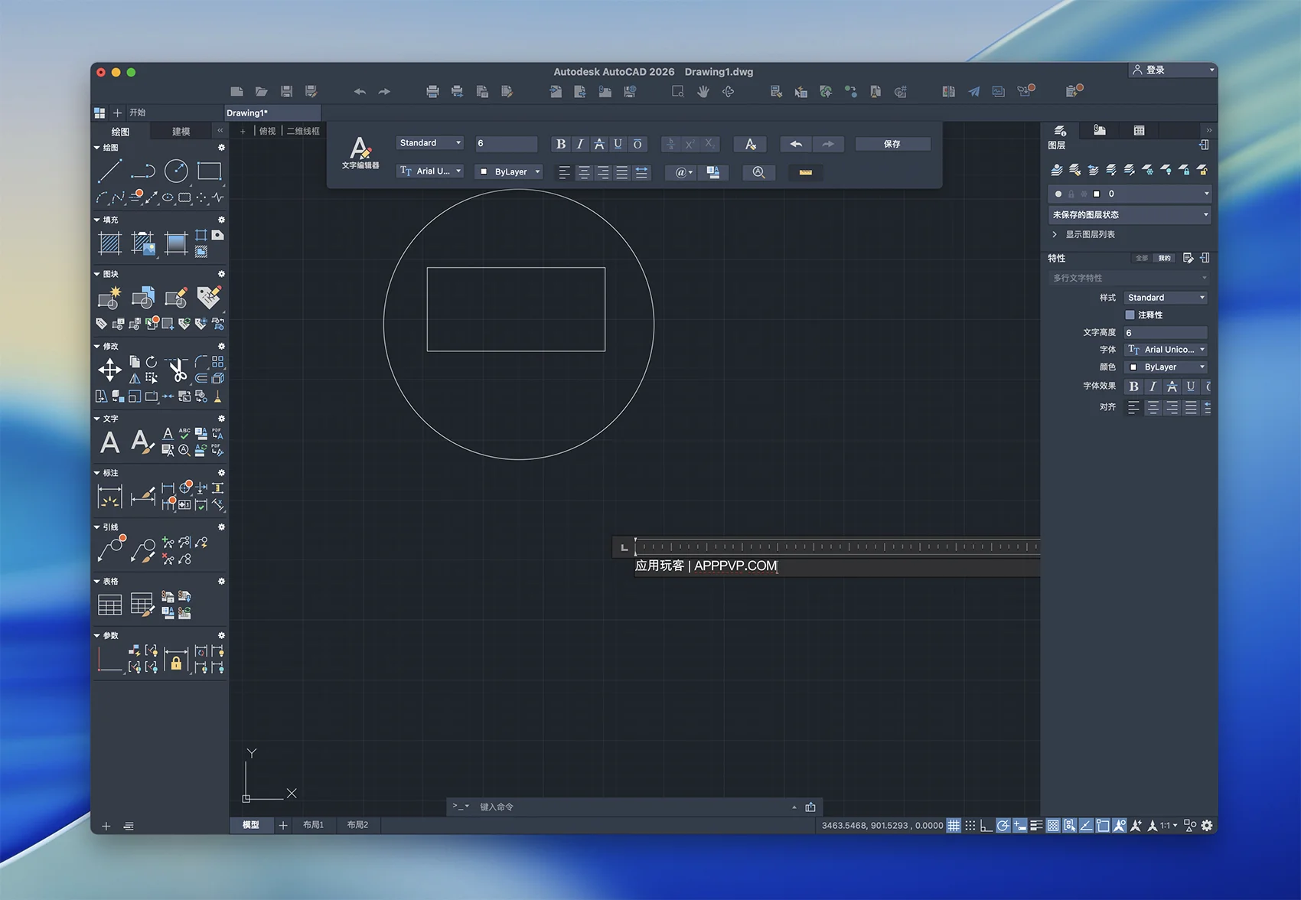The height and width of the screenshot is (900, 1301).
Task: Enable the 注释性 annotative checkbox
Action: point(1130,315)
